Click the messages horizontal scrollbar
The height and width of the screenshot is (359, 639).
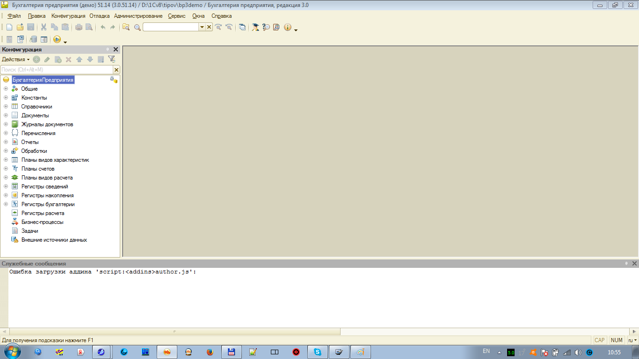pyautogui.click(x=175, y=331)
